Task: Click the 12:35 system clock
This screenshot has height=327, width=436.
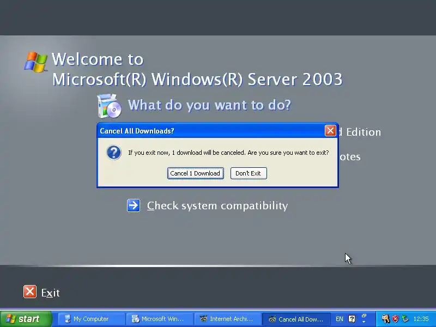Action: tap(421, 319)
